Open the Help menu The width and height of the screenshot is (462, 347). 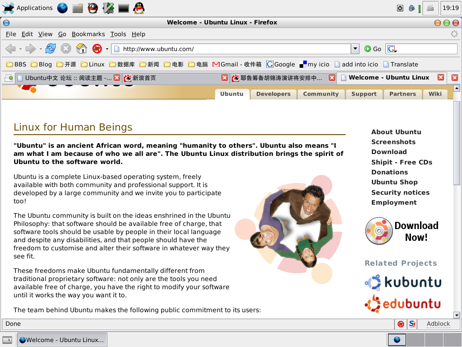click(x=138, y=34)
